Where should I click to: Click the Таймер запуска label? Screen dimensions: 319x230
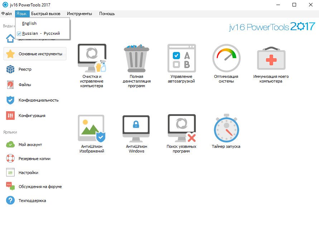[226, 146]
